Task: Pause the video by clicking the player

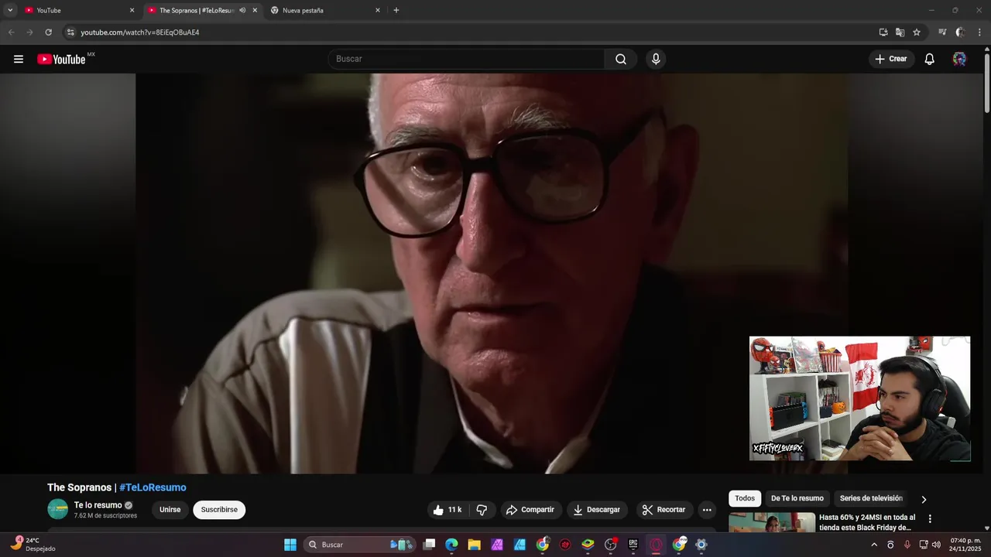Action: (x=492, y=273)
